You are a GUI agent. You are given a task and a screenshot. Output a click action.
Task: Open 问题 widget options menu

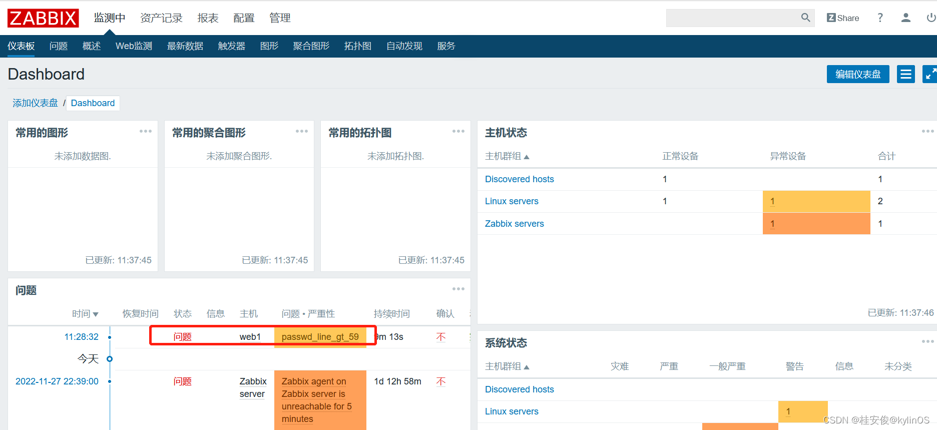458,289
